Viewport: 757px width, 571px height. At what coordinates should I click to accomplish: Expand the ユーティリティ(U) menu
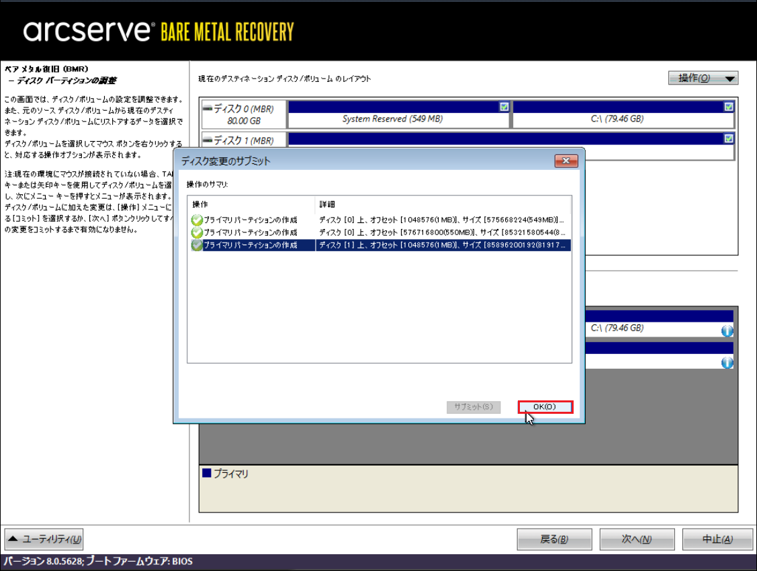click(44, 539)
